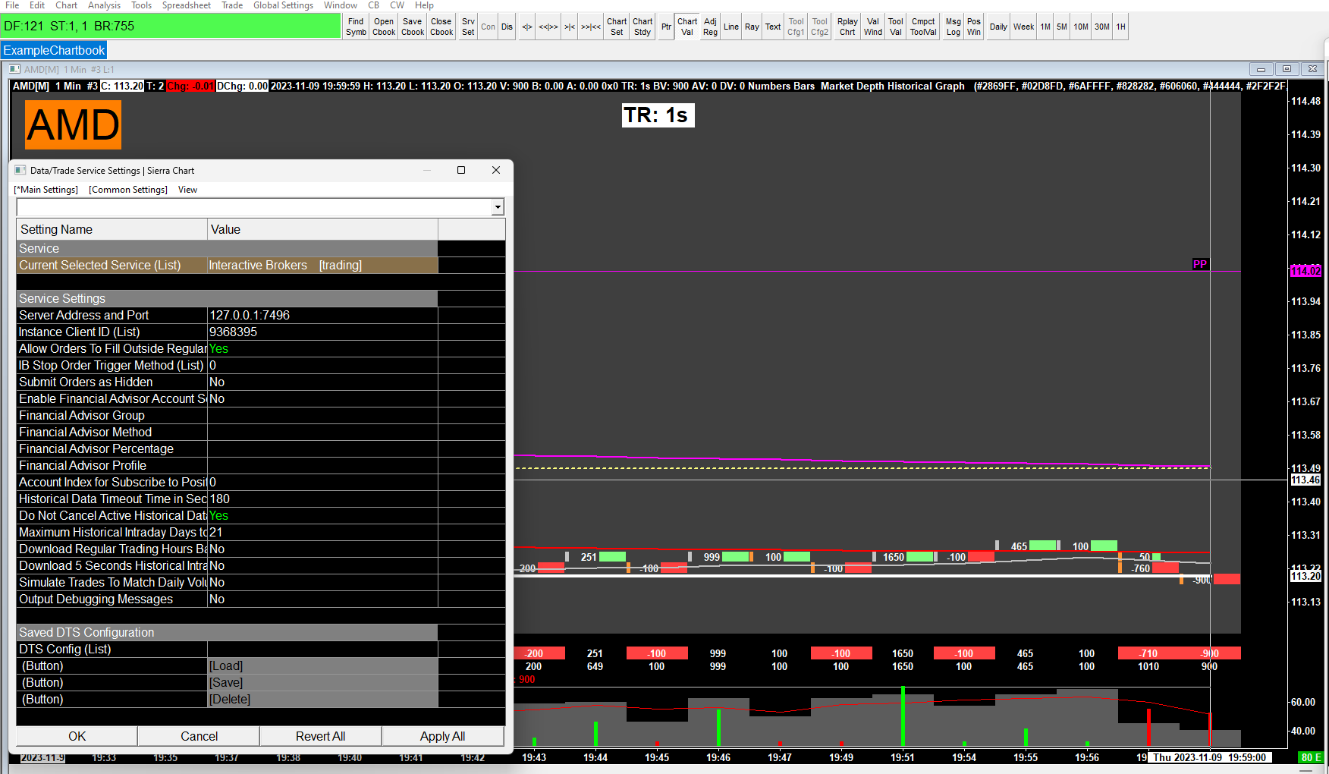This screenshot has height=774, width=1329.
Task: Open Current Selected Service list value
Action: (x=322, y=266)
